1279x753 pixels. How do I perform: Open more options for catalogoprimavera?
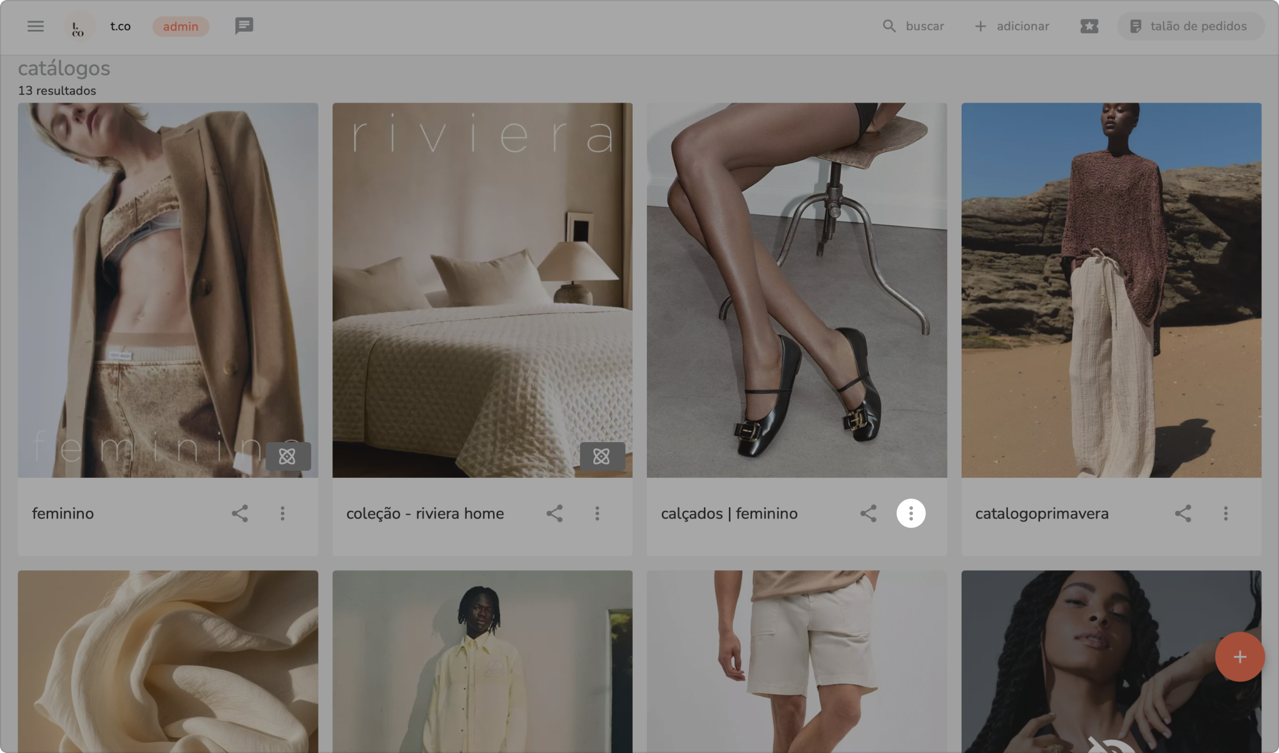pos(1226,514)
